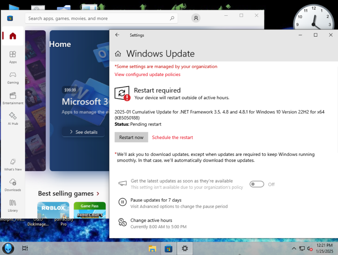Screen dimensions: 338x255
Task: Open the Minecraft Game Pass thumbnail
Action: 90,210
